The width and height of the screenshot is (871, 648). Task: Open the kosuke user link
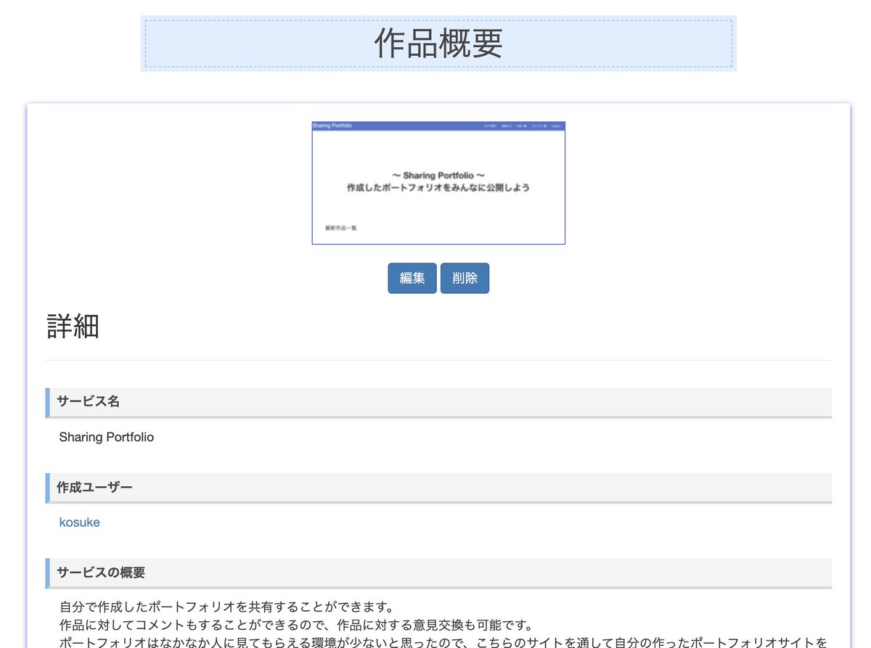pyautogui.click(x=80, y=522)
